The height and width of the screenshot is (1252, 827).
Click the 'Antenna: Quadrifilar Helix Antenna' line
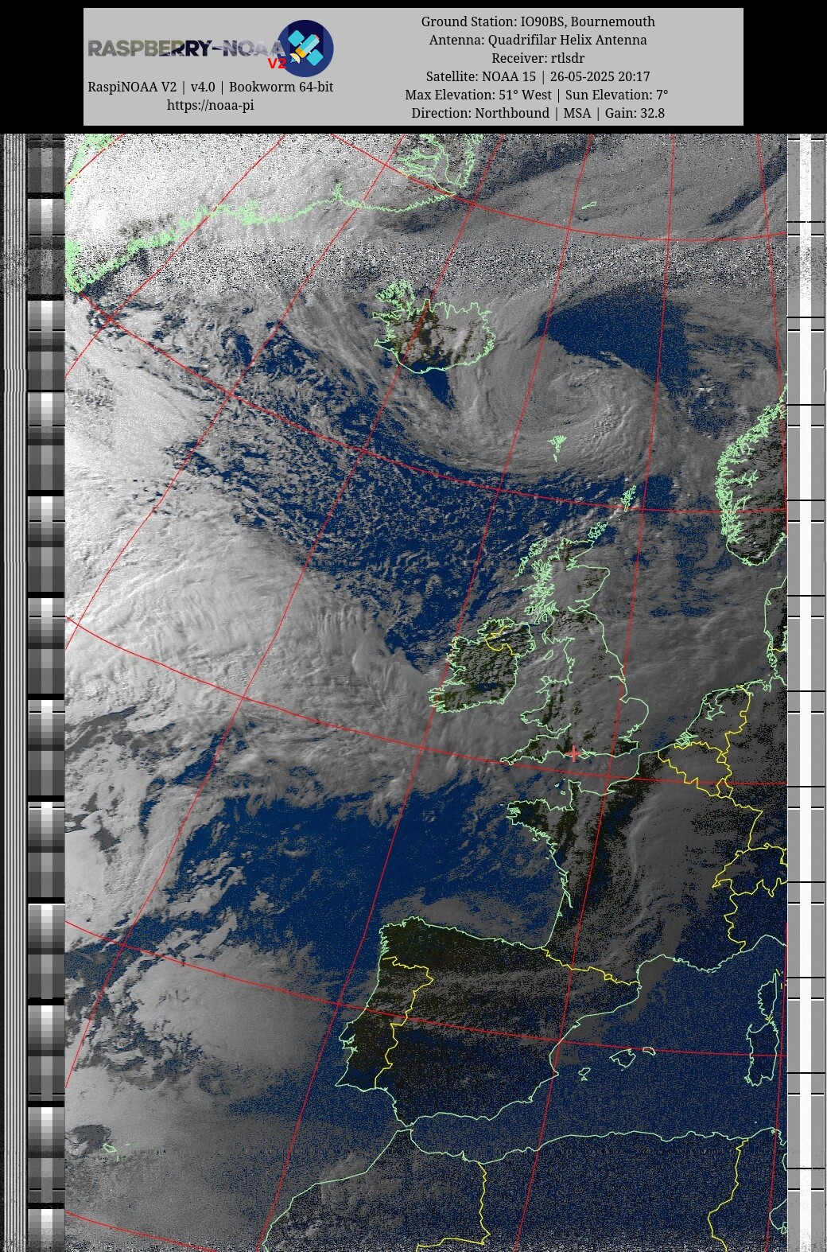538,40
